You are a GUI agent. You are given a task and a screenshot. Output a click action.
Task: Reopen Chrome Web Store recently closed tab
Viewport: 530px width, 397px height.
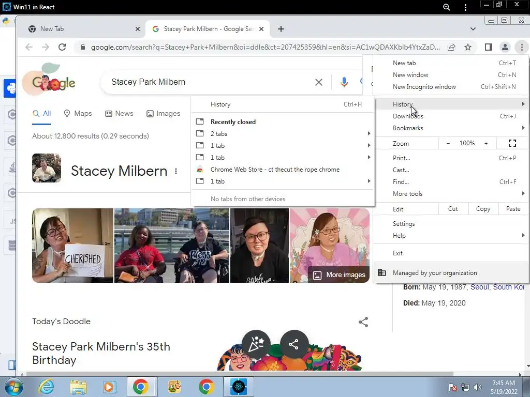[x=283, y=170]
